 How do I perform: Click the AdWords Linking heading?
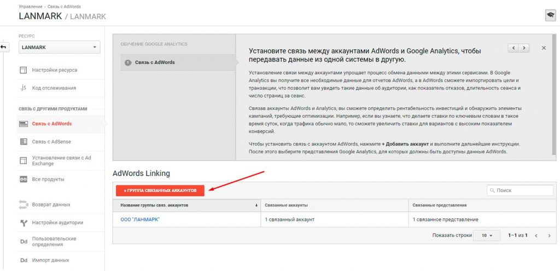click(x=142, y=174)
